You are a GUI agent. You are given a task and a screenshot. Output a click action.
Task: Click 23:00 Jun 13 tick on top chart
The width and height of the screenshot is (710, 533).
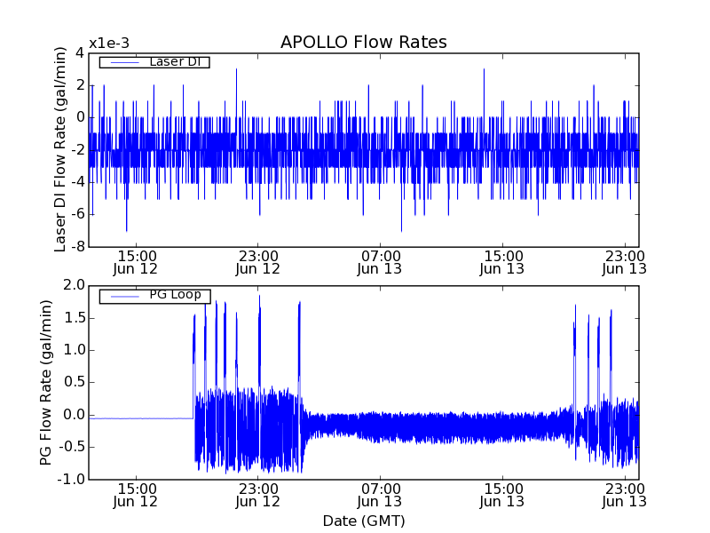(x=626, y=262)
